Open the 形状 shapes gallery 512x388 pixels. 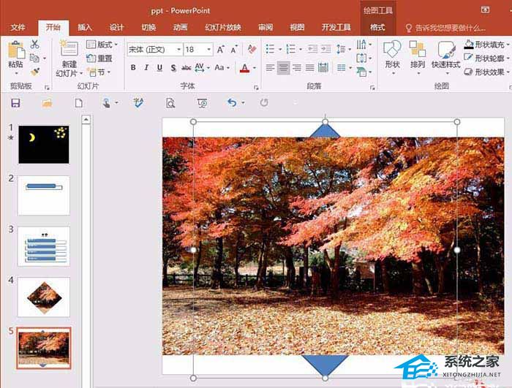(392, 58)
